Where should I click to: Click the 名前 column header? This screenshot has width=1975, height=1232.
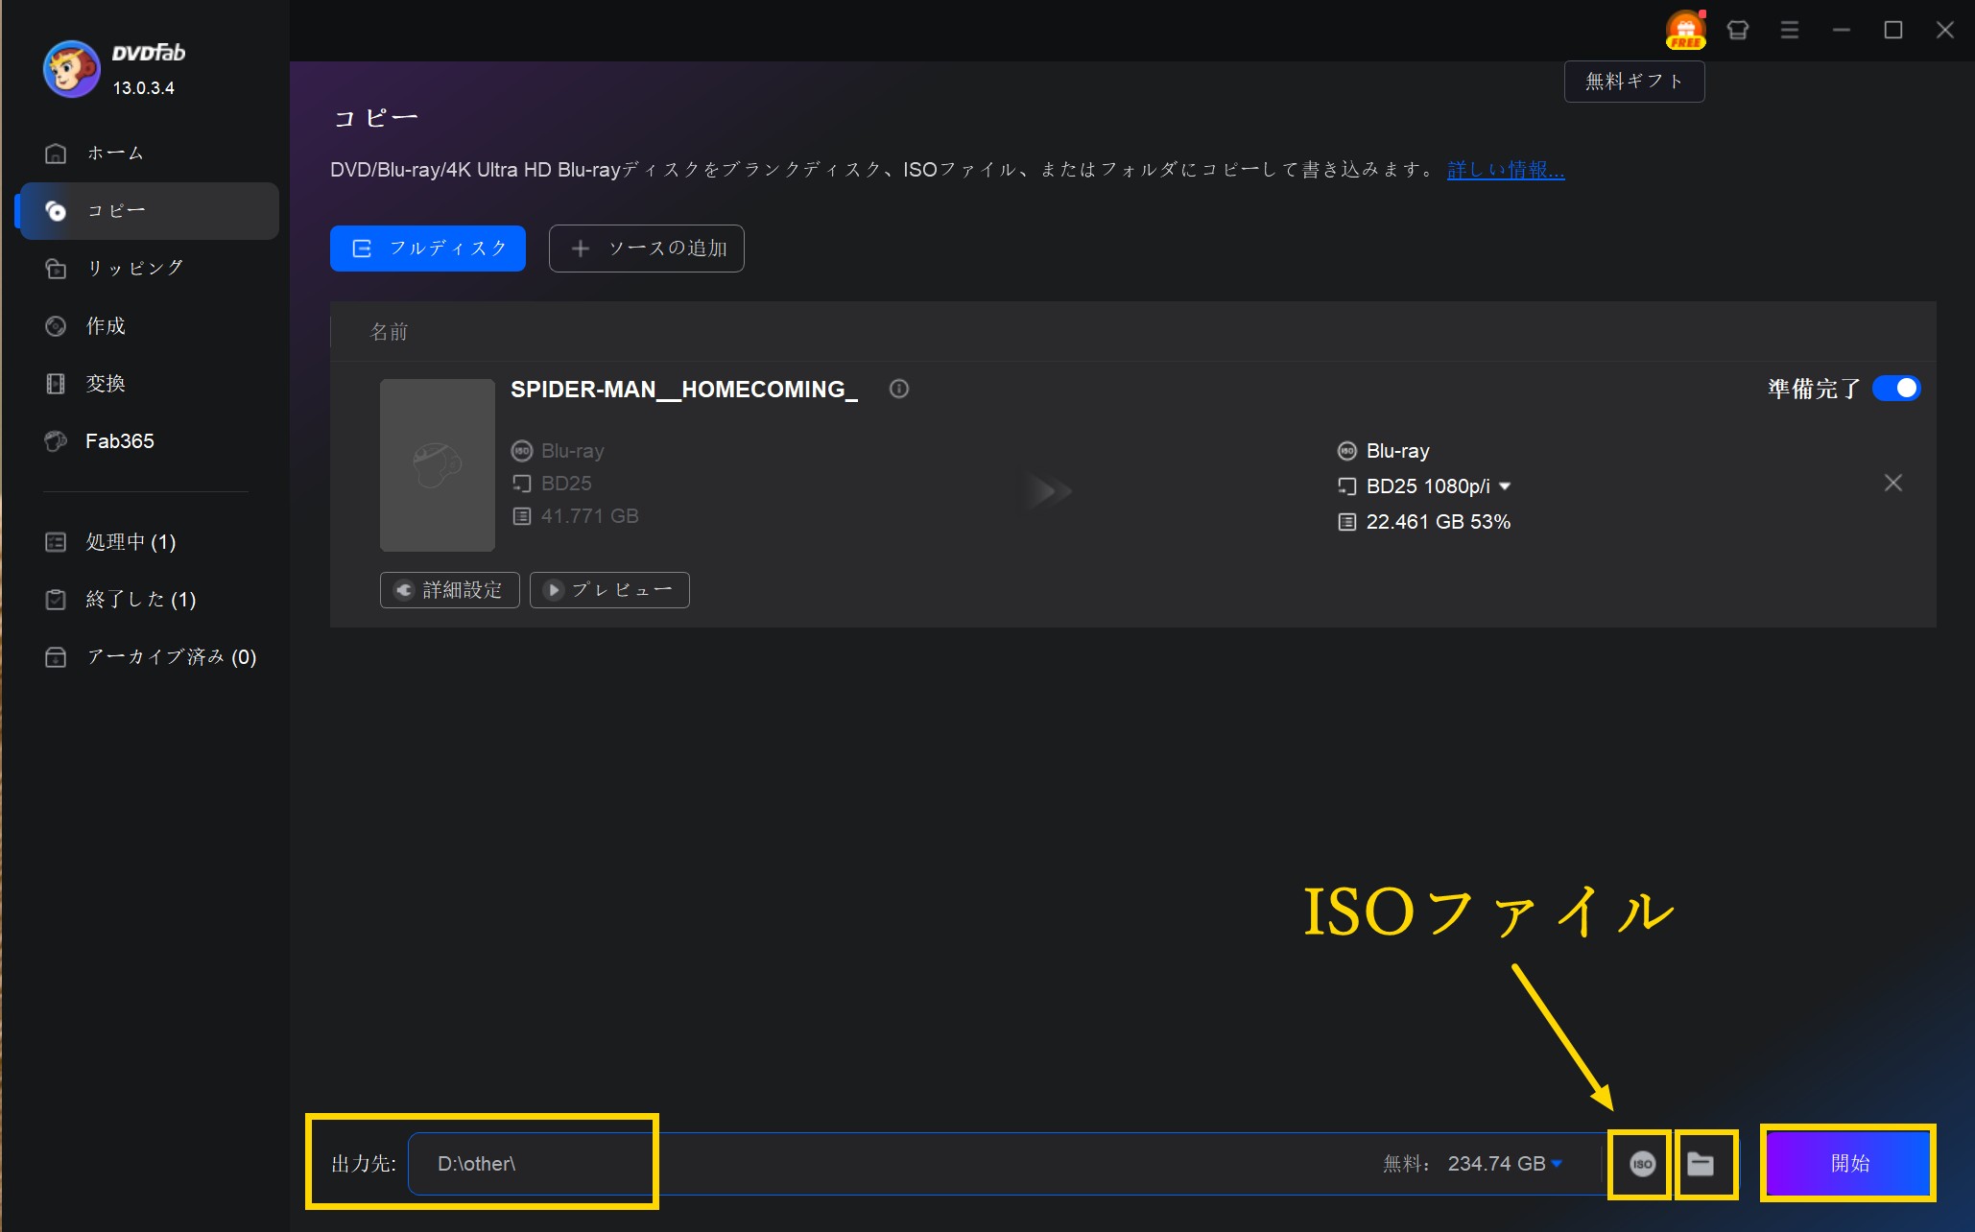(x=390, y=332)
